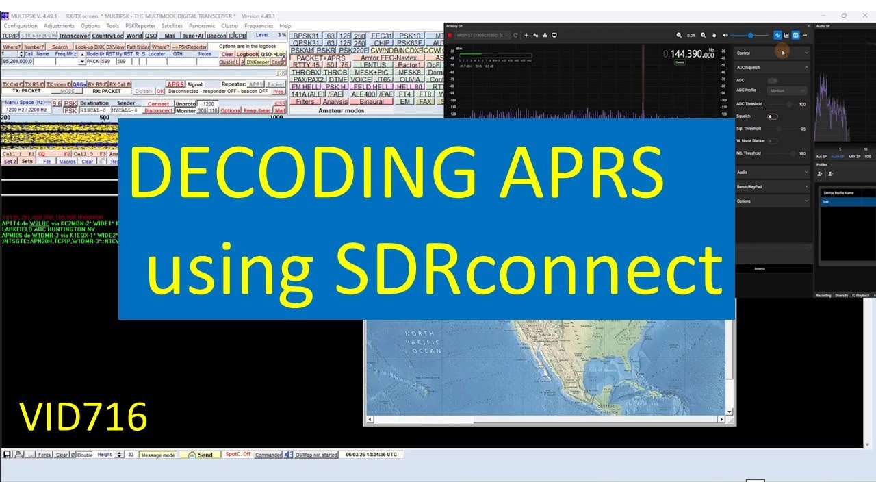Click the Beacon button in MultiPSK
The height and width of the screenshot is (493, 876).
coord(216,36)
